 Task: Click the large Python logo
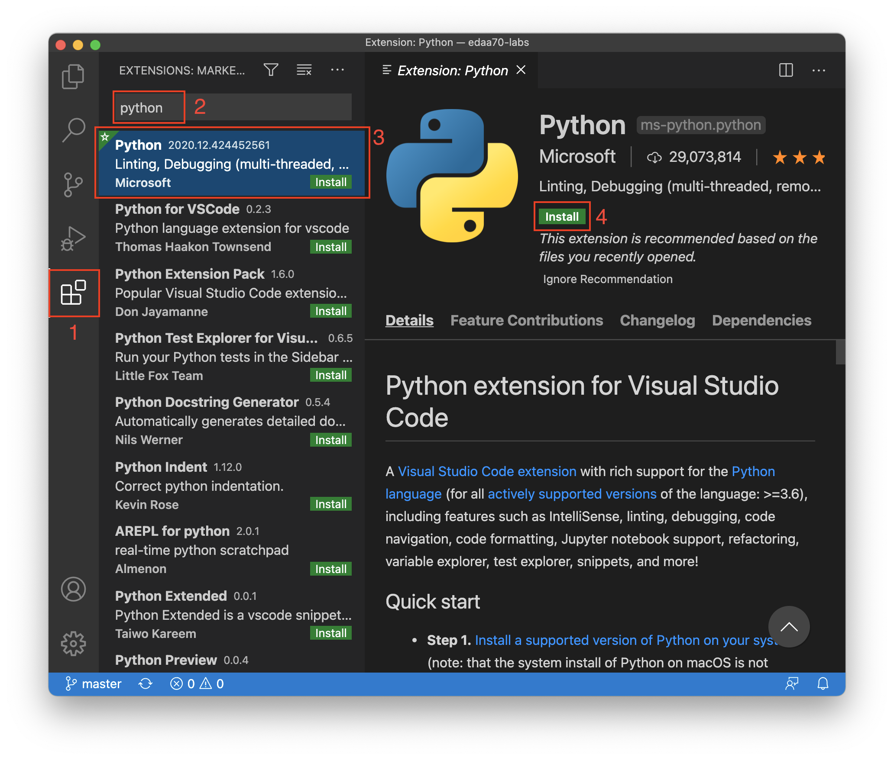(452, 175)
